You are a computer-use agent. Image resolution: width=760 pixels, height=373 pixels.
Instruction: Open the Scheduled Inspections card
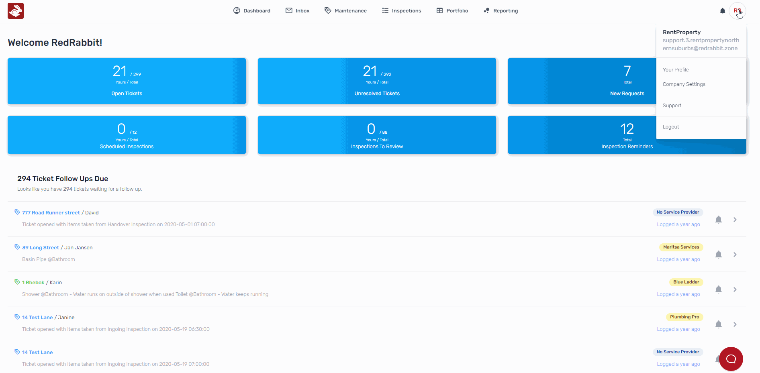click(127, 135)
